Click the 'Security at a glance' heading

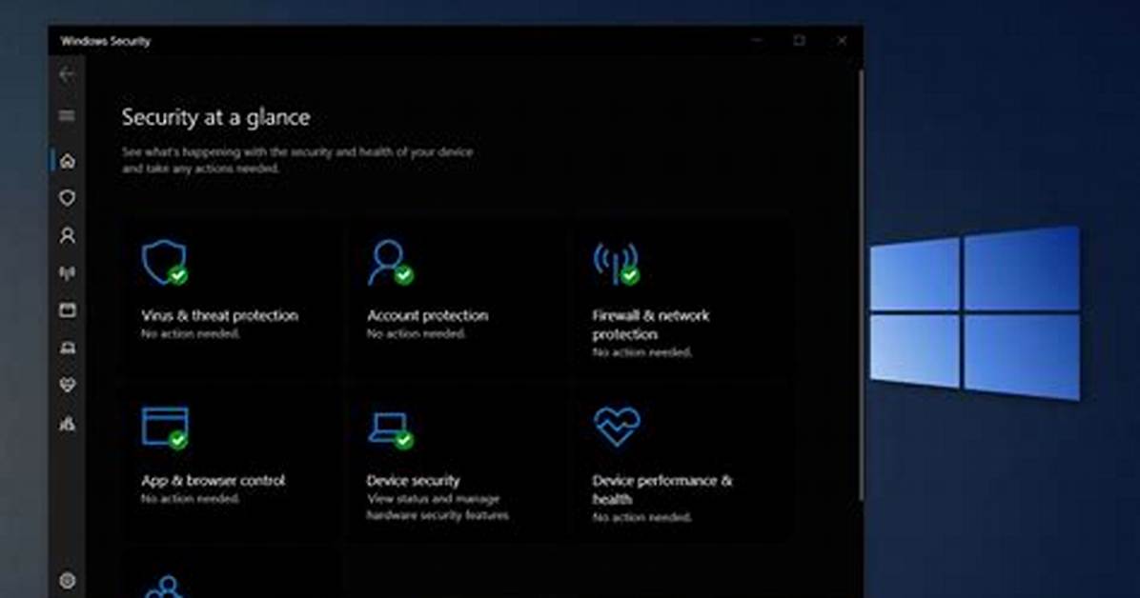click(x=216, y=117)
